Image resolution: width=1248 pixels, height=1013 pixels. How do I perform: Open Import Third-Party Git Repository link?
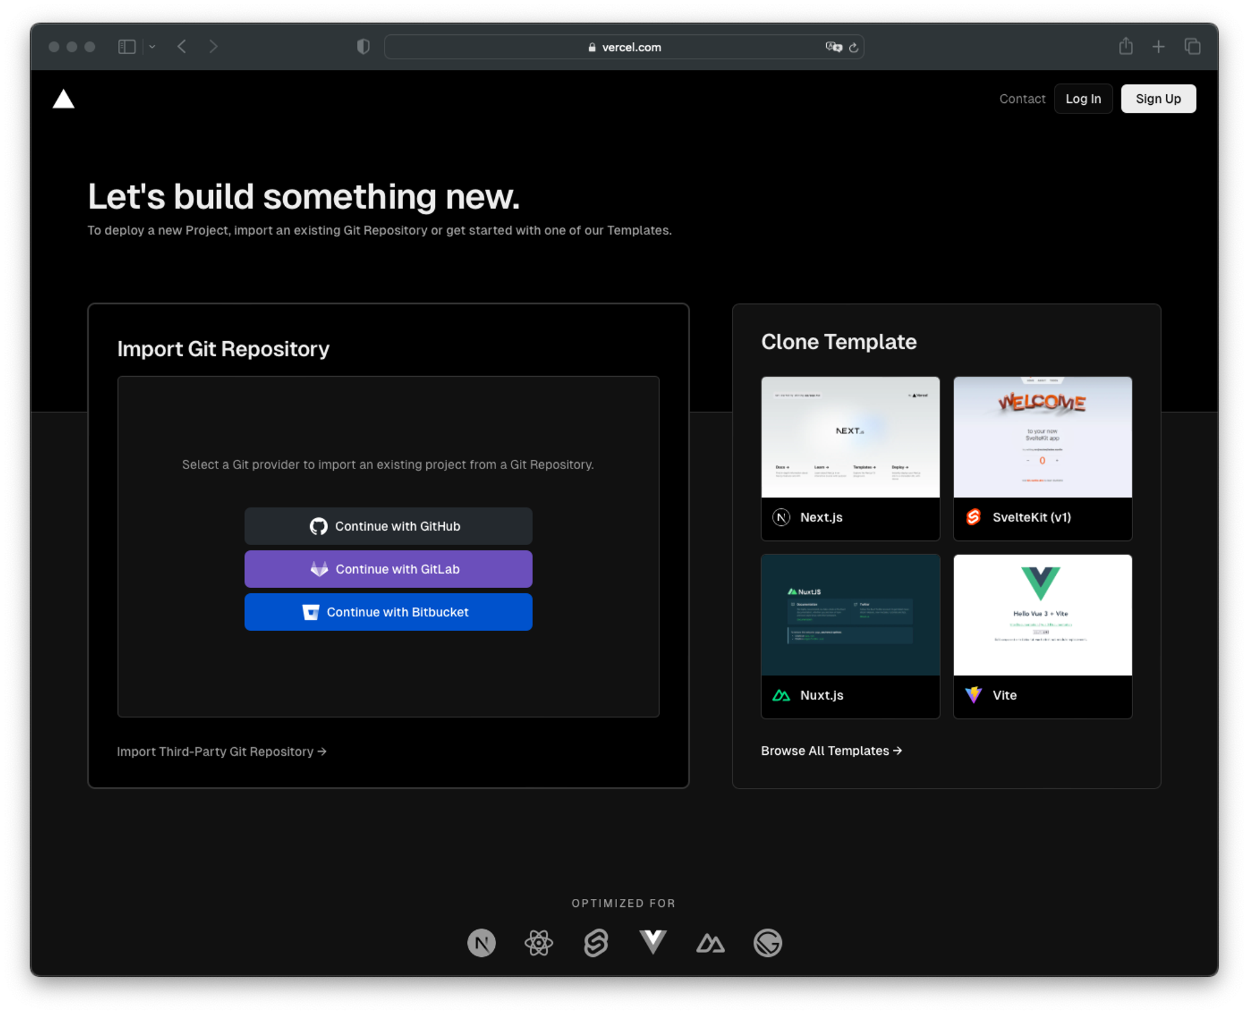(222, 751)
